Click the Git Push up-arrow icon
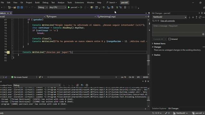 196,17
